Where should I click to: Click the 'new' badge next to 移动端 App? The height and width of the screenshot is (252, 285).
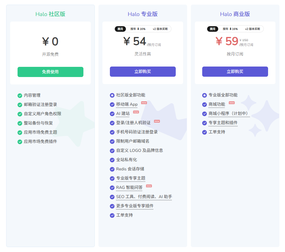[143, 103]
